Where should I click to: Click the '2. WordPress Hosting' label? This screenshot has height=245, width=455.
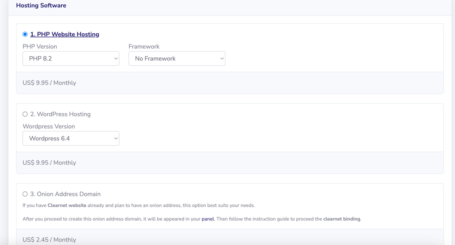point(60,114)
